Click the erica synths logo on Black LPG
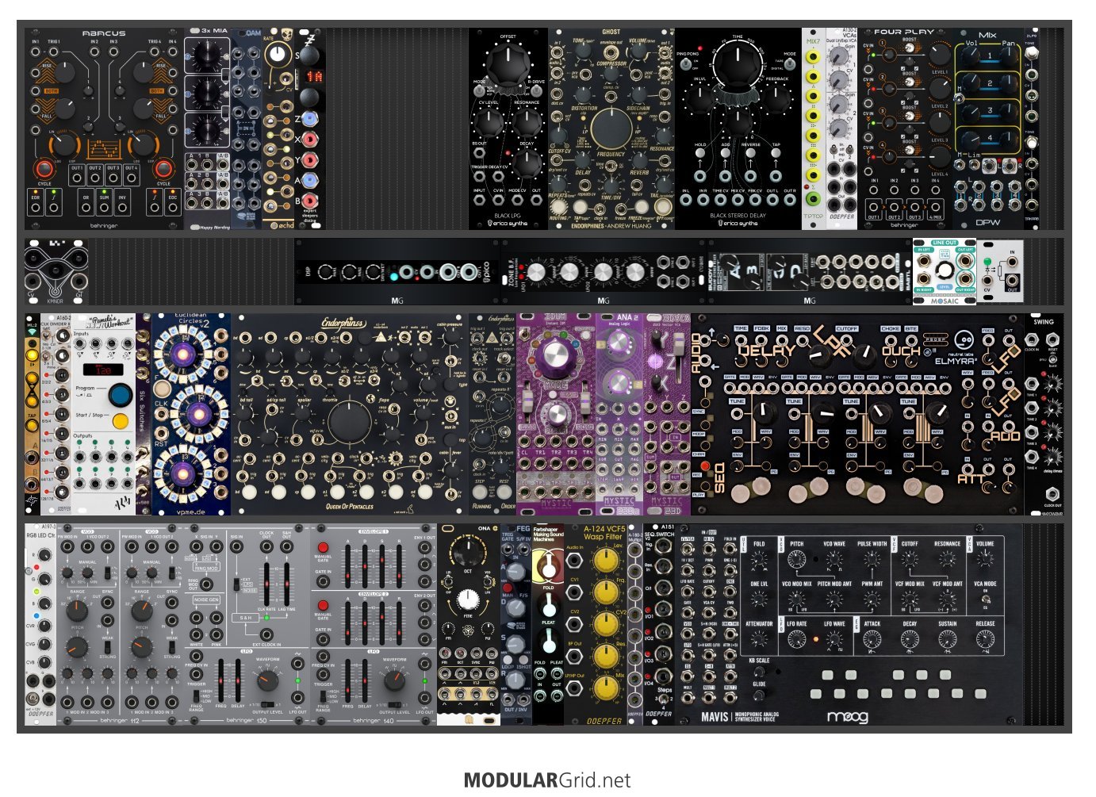 coord(508,223)
